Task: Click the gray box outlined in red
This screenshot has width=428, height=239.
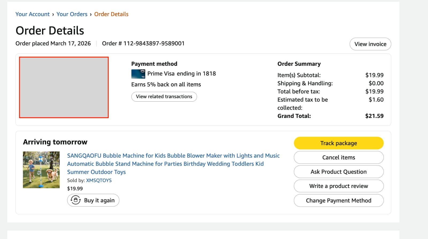Action: tap(64, 87)
